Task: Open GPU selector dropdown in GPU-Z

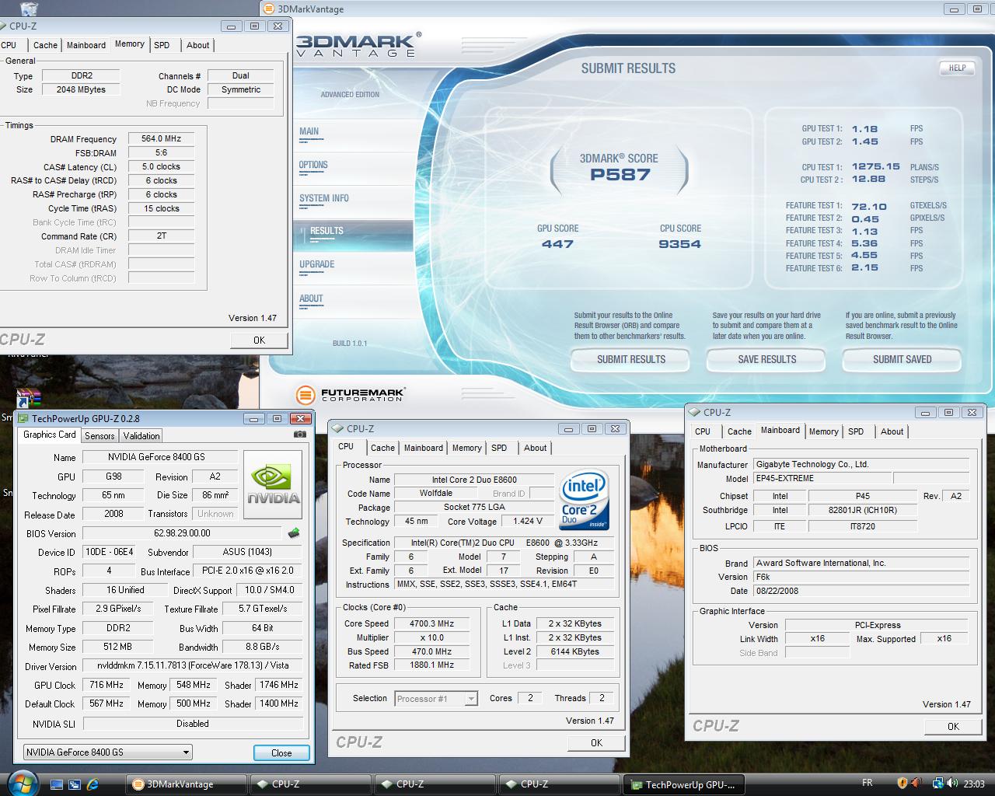Action: (x=107, y=752)
